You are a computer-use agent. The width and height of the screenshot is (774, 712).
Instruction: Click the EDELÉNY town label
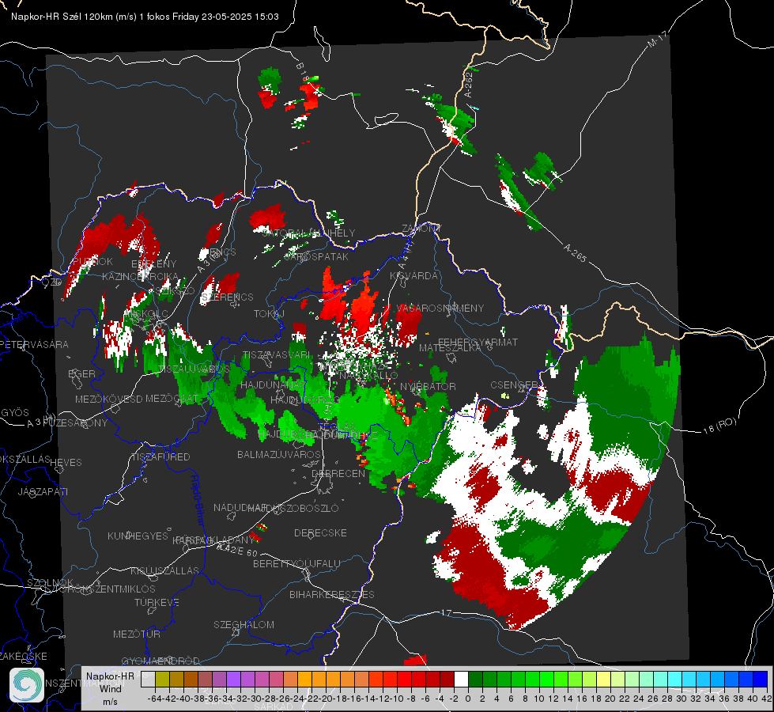tap(153, 263)
